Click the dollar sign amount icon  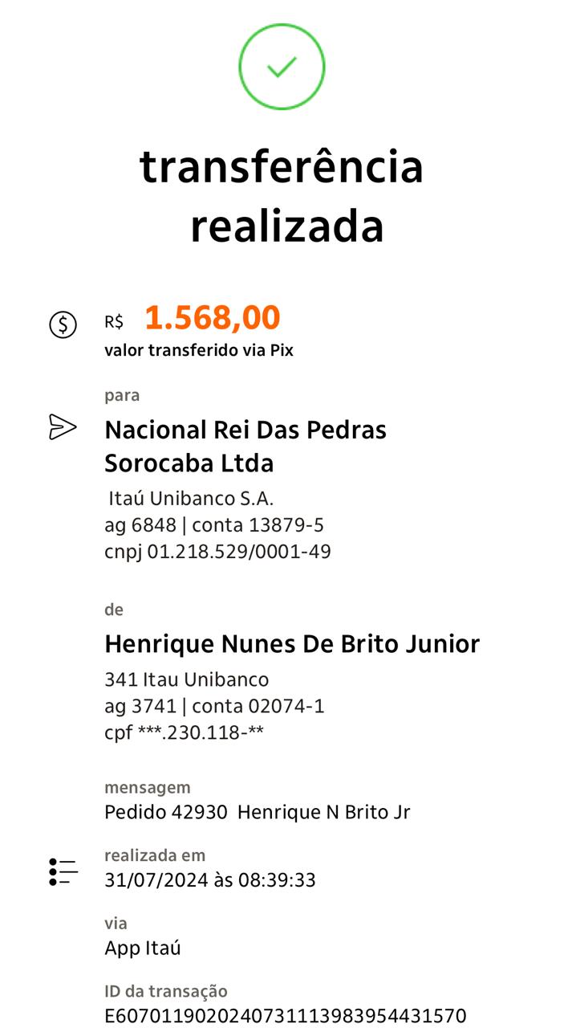63,324
